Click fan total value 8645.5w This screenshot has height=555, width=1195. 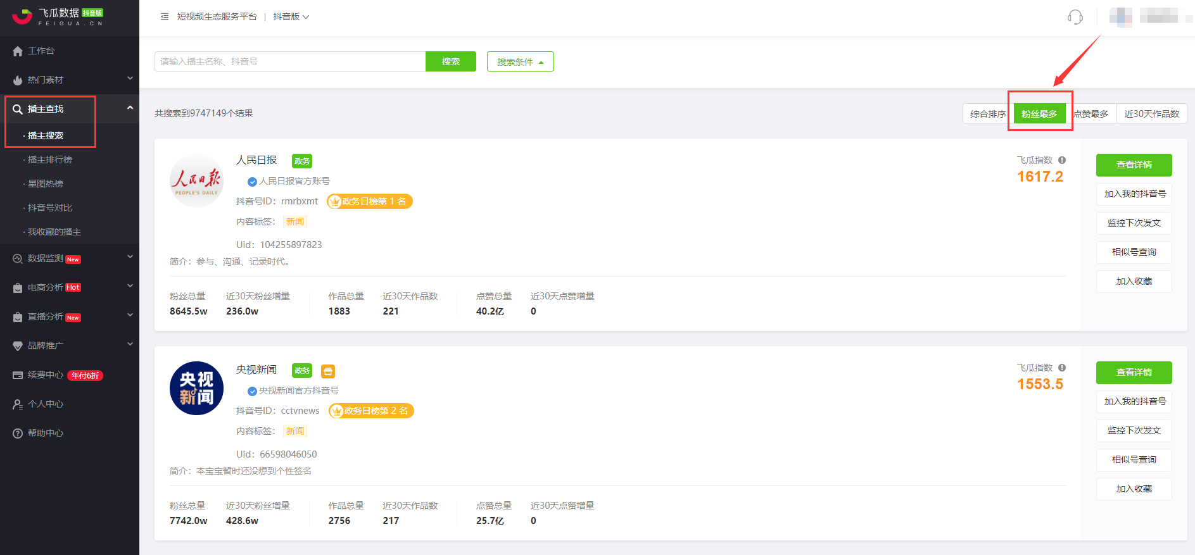[x=188, y=311]
